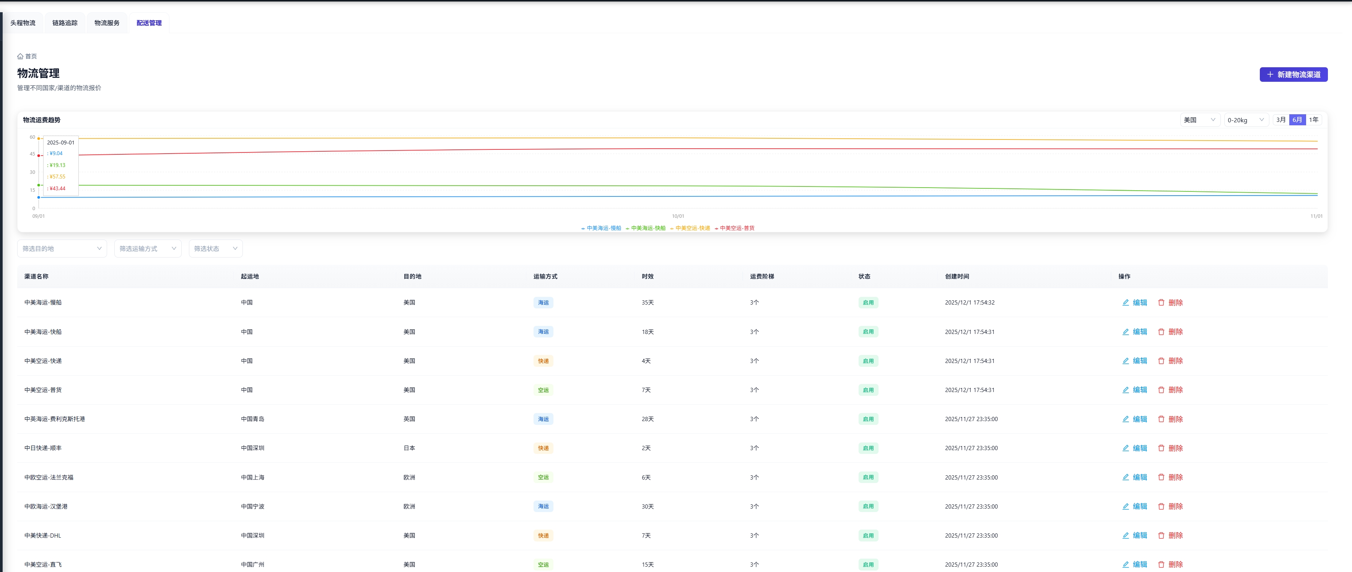
Task: Toggle 中美空运-快递 orange legend swatch
Action: coord(672,228)
